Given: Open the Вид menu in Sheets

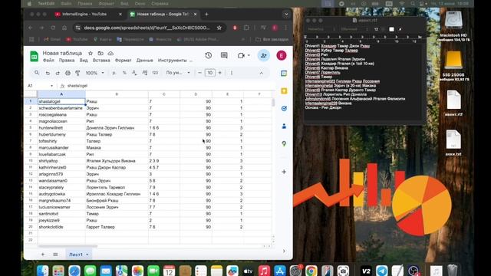Looking at the screenshot, I should pyautogui.click(x=84, y=60).
